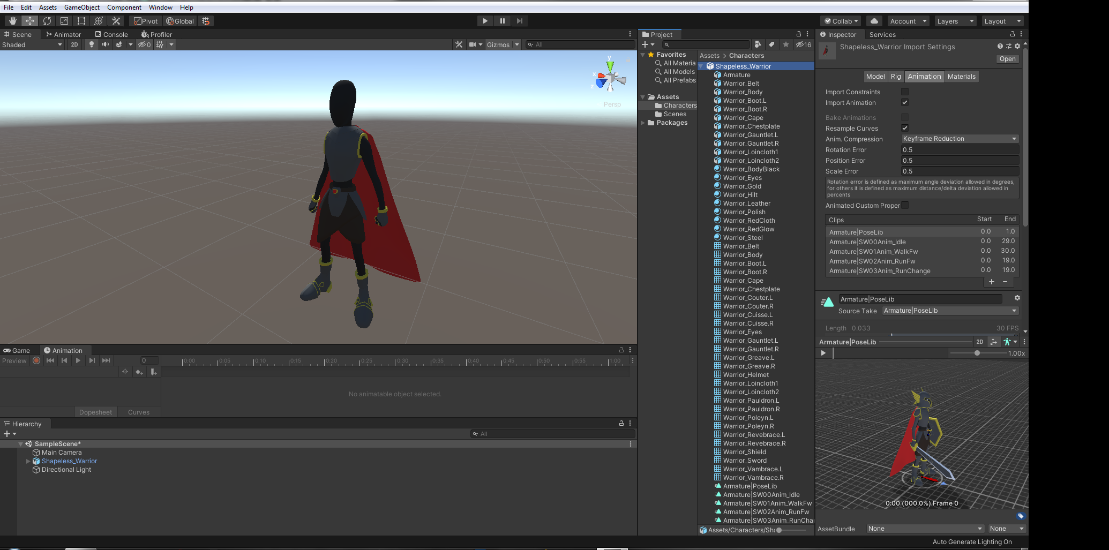Open the GameObject menu

coord(81,7)
